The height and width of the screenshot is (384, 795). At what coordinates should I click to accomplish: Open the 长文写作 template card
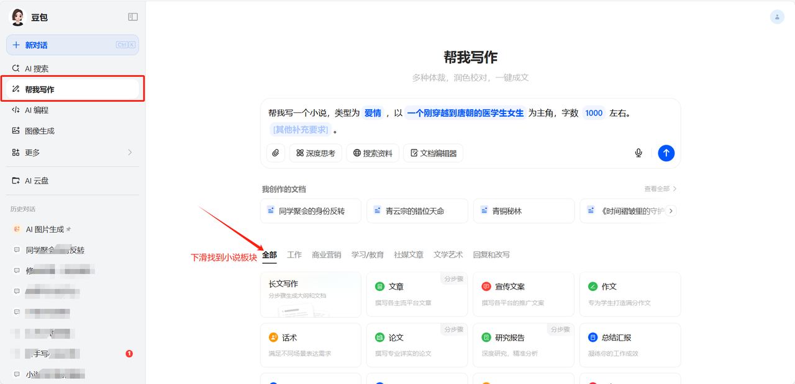[x=311, y=295]
